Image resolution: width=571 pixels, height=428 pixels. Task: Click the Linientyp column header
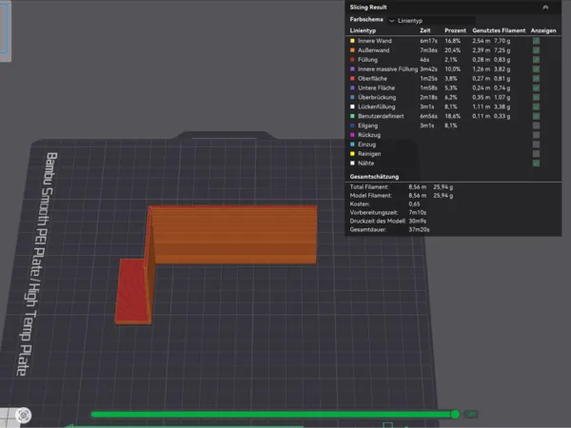[x=363, y=30]
